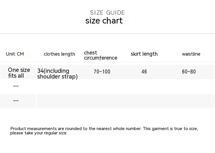Select the skirt length value 46
The image size is (215, 153).
[144, 72]
